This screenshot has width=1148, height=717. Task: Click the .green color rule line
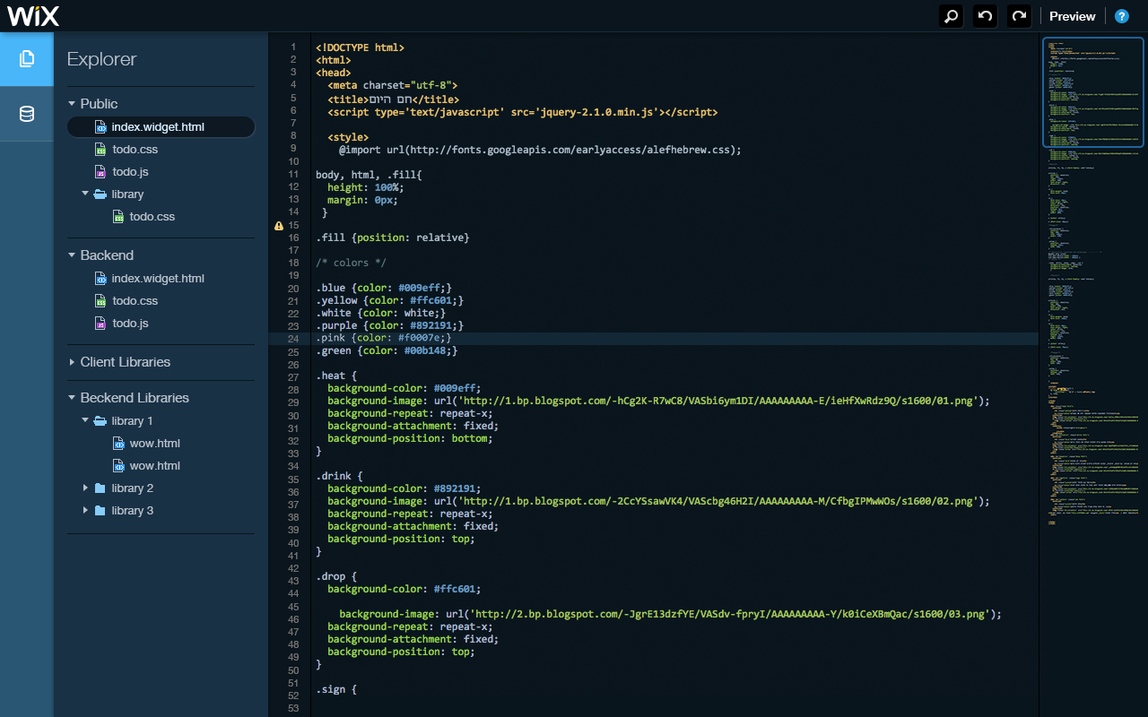click(x=387, y=350)
